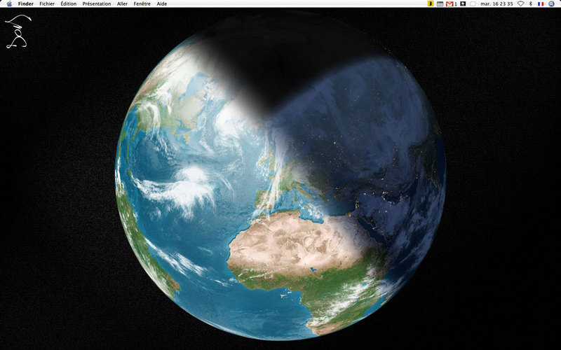
Task: Open the Fichier menu
Action: tap(47, 3)
